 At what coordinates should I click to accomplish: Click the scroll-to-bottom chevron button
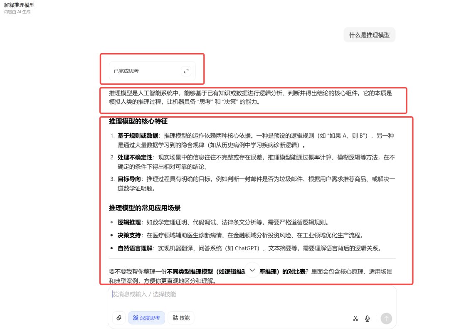tap(252, 270)
